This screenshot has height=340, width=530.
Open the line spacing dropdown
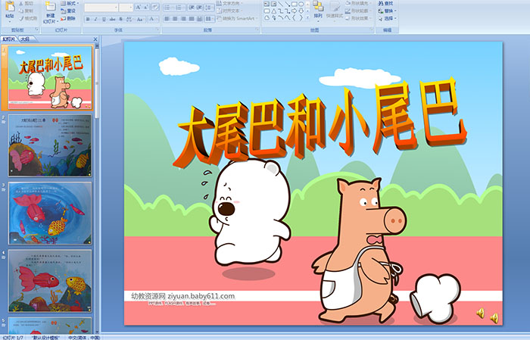(x=209, y=8)
